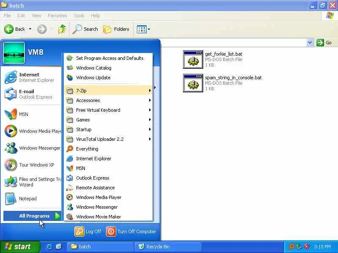Open pinned E-mail Outlook Express item

tap(33, 94)
